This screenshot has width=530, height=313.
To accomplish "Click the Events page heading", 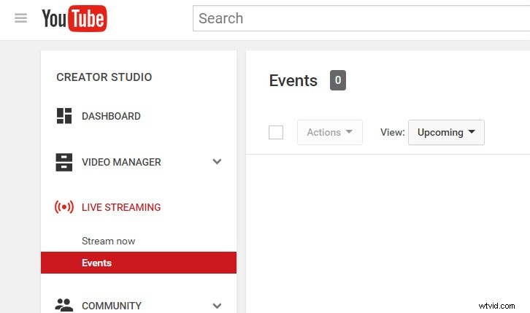I will tap(293, 81).
